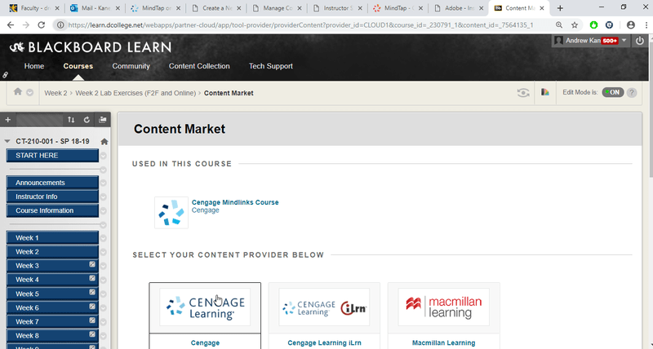Screen dimensions: 653x349
Task: Open Chrome three-dot menu
Action: tap(646, 25)
